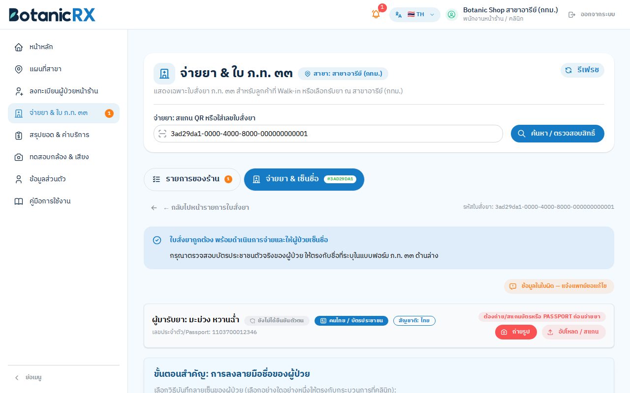The height and width of the screenshot is (393, 630).
Task: Click the อัปโหลด / สแกน upload button
Action: click(574, 332)
